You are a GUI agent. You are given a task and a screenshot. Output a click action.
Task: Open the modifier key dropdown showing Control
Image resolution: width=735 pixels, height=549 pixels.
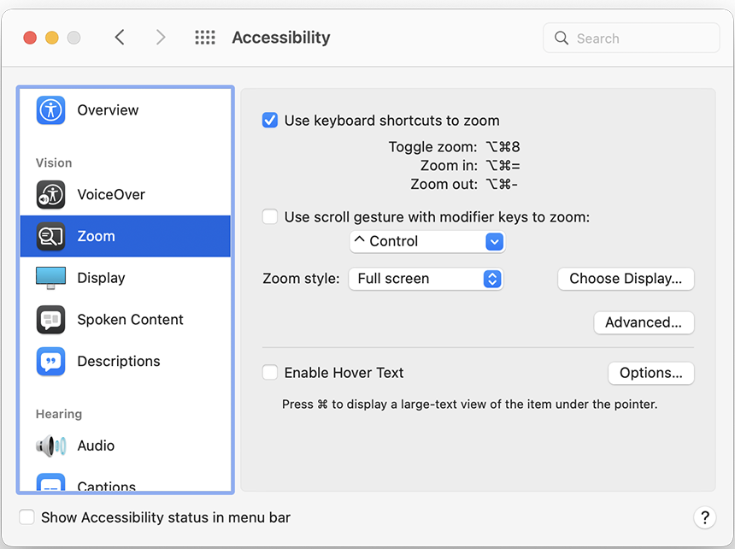coord(426,242)
